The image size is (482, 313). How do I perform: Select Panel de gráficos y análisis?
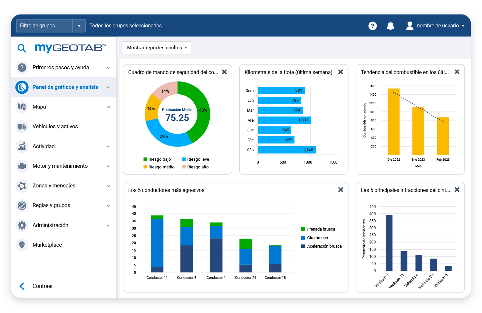65,87
